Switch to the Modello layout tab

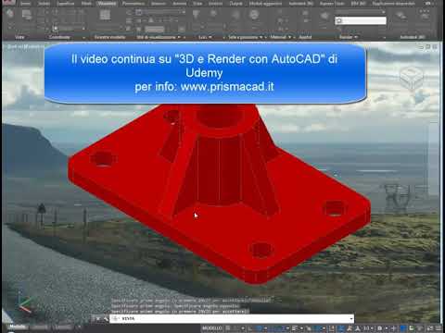click(18, 327)
